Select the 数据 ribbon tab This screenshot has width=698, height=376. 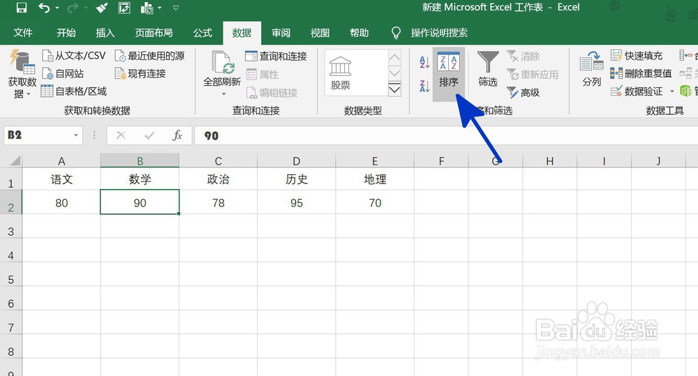point(242,33)
